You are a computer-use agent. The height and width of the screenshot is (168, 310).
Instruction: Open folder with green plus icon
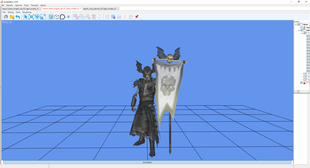coord(12,17)
